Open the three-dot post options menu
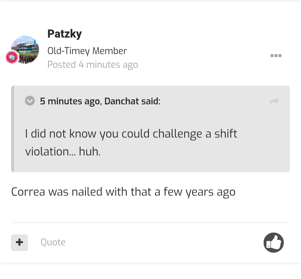Viewport: 301px width, 279px height. 276,56
